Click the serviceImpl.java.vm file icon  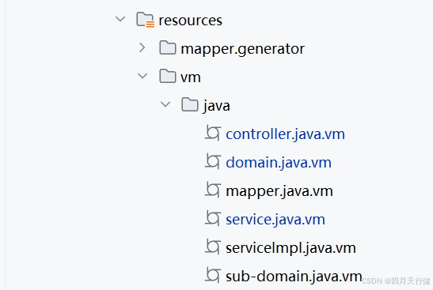pyautogui.click(x=213, y=247)
